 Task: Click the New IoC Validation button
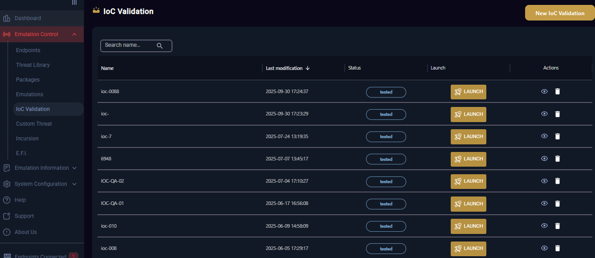pyautogui.click(x=559, y=13)
